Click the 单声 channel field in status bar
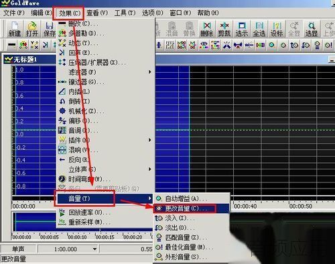The image size is (335, 264). (18, 249)
